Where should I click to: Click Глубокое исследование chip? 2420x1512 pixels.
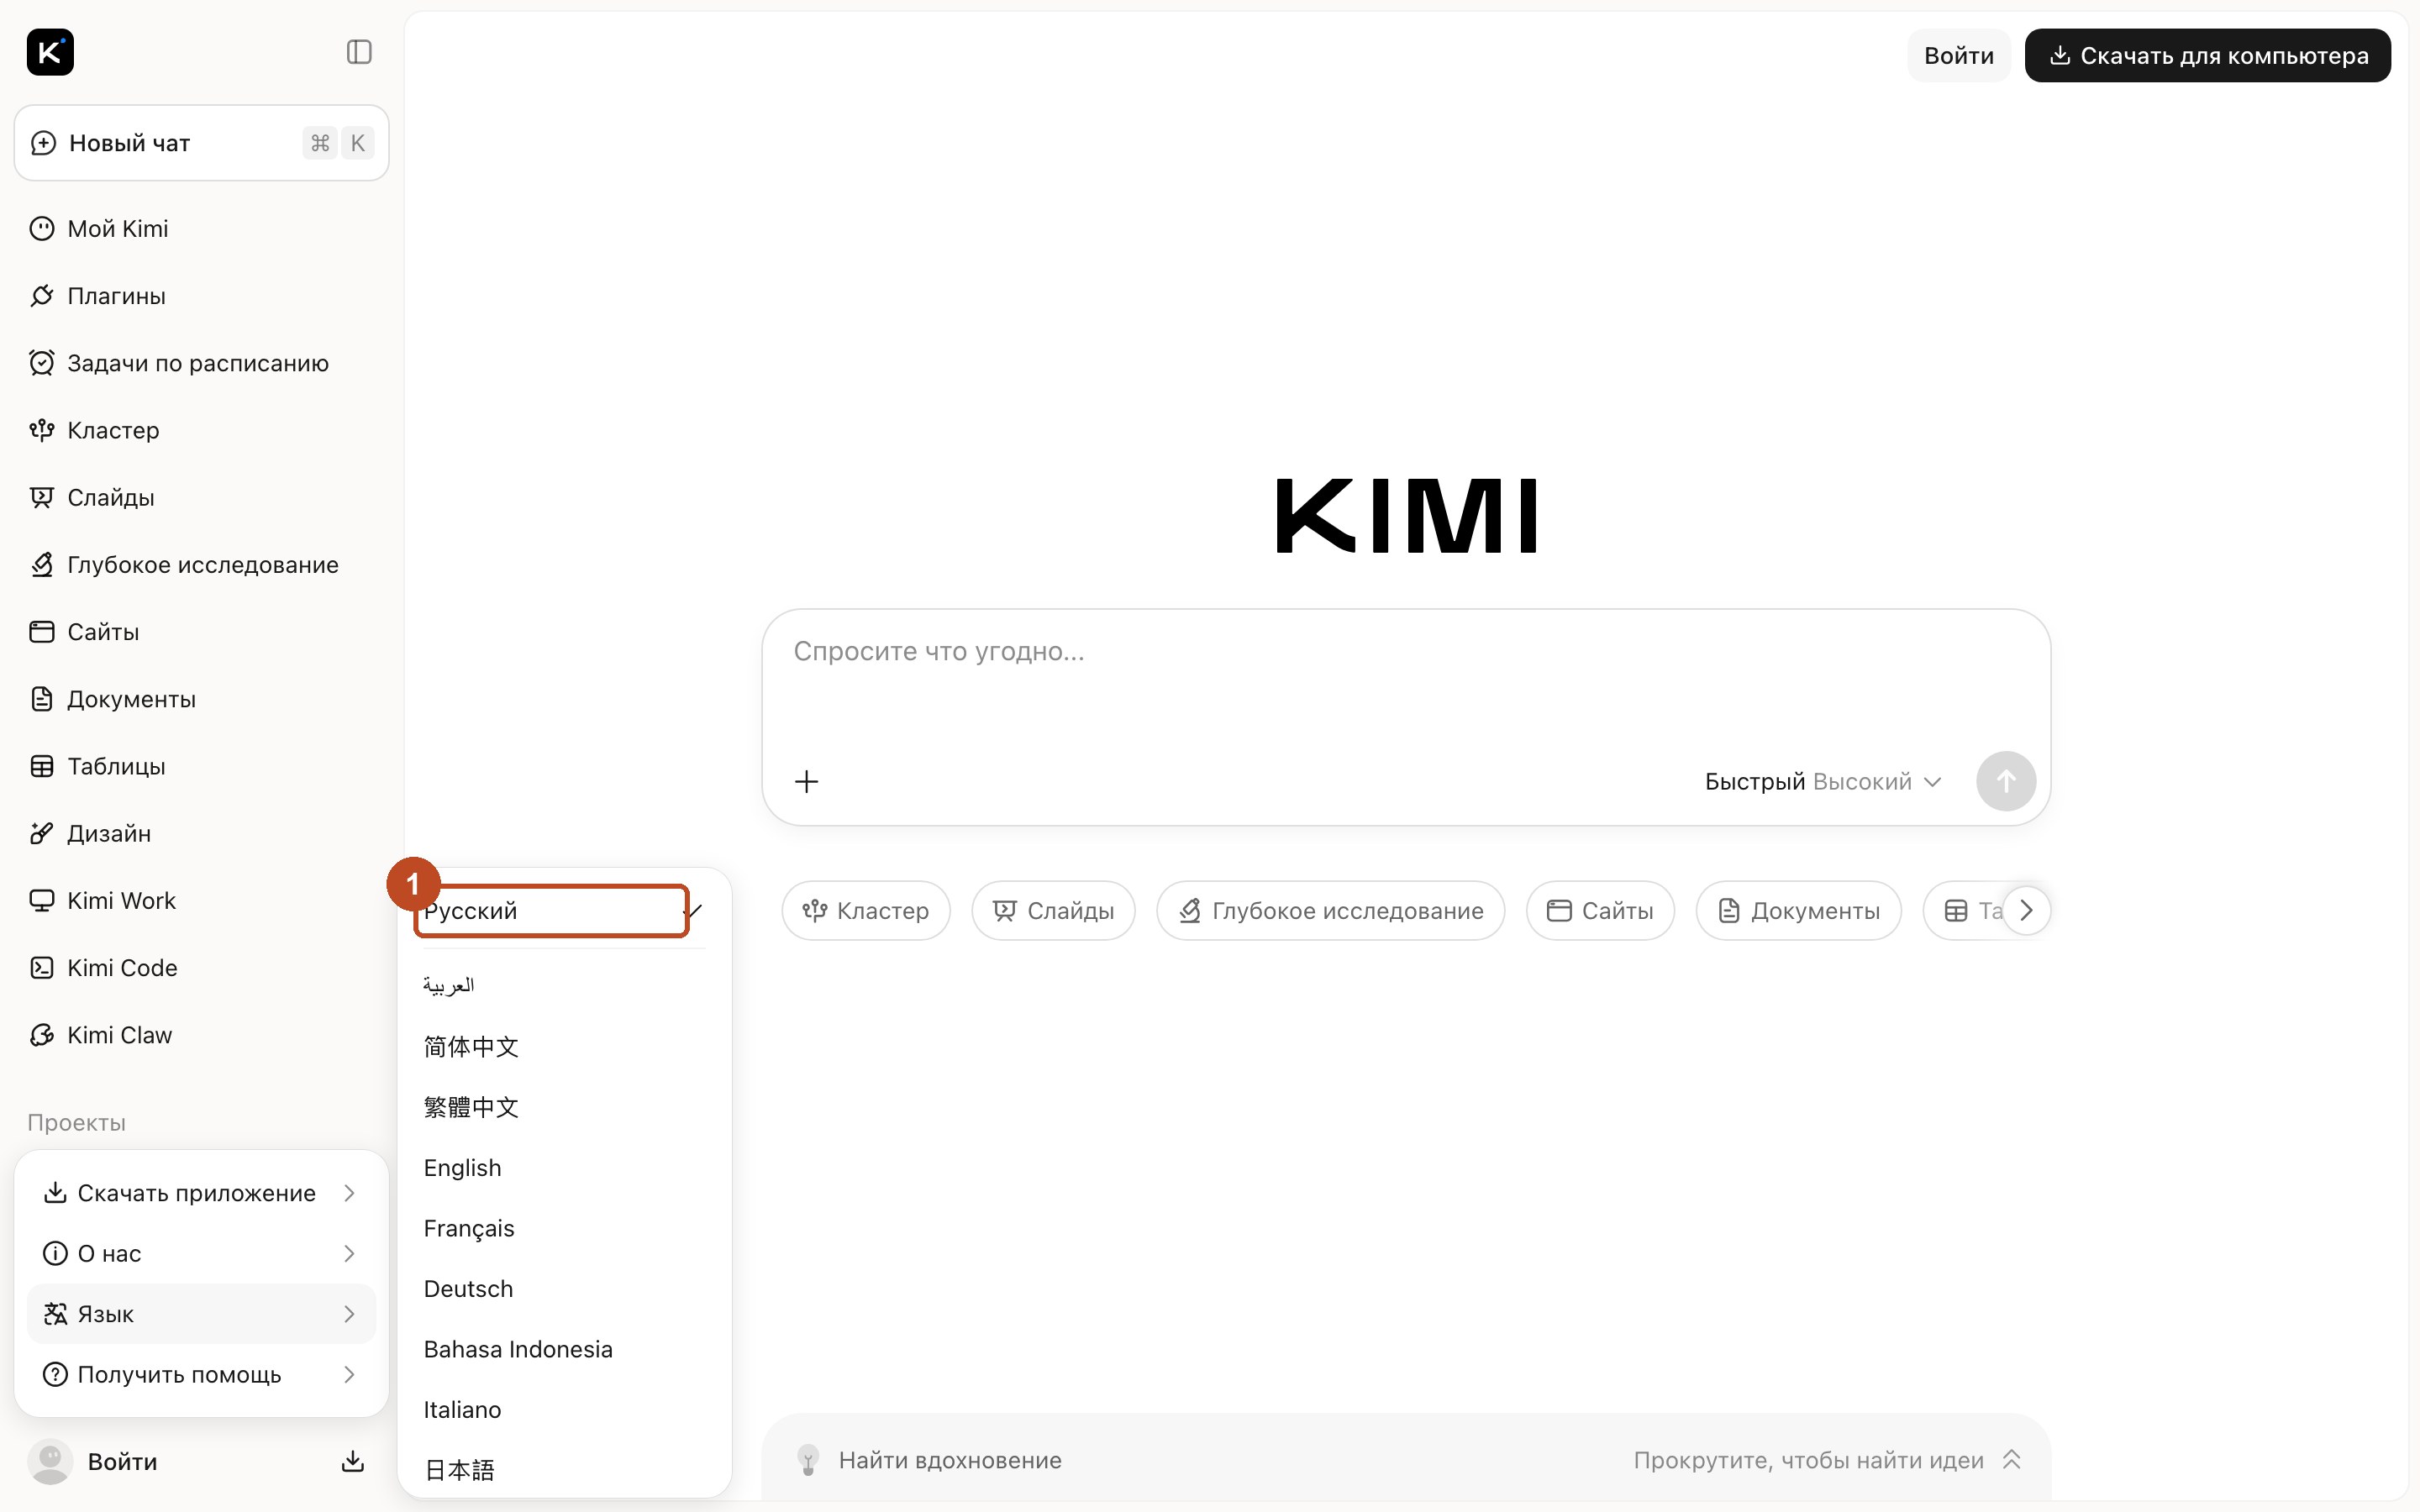(1330, 911)
